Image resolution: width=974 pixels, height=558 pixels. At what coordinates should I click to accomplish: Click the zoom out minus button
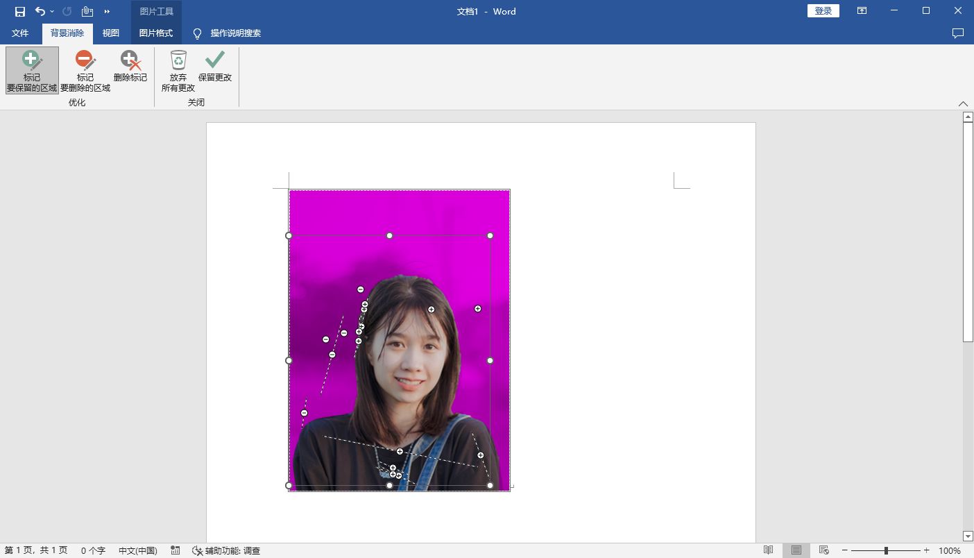pos(845,550)
